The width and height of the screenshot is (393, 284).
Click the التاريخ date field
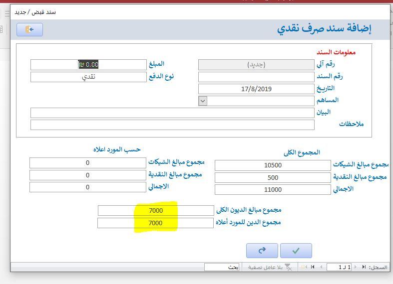click(256, 89)
